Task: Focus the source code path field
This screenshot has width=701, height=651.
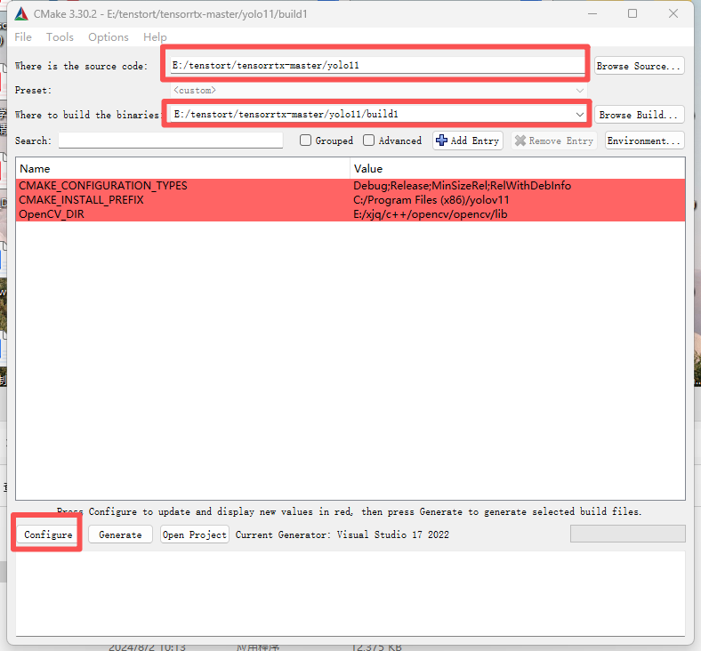Action: (x=378, y=65)
